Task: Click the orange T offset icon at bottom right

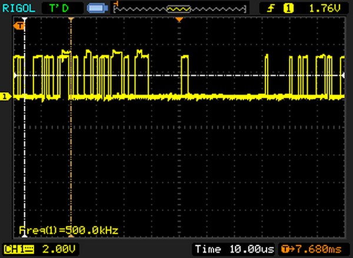Action: pyautogui.click(x=287, y=249)
